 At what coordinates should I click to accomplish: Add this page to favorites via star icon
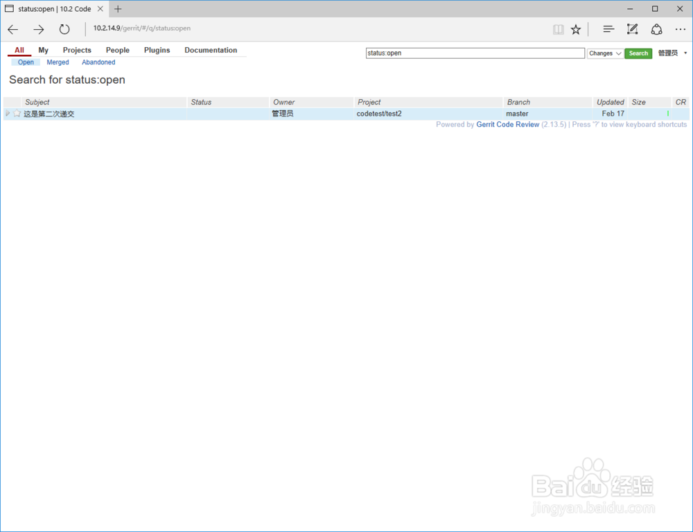(576, 29)
